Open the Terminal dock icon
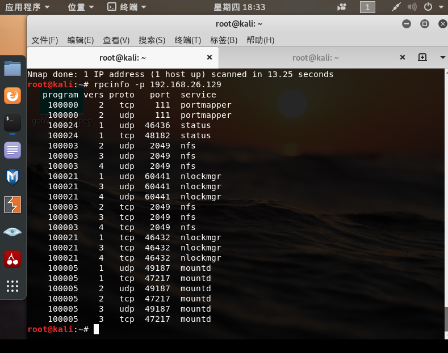 pos(12,123)
